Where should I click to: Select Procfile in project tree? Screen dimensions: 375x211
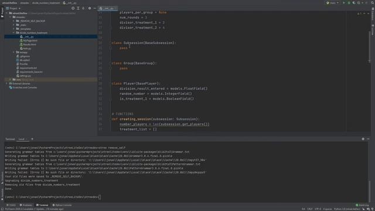click(22, 64)
